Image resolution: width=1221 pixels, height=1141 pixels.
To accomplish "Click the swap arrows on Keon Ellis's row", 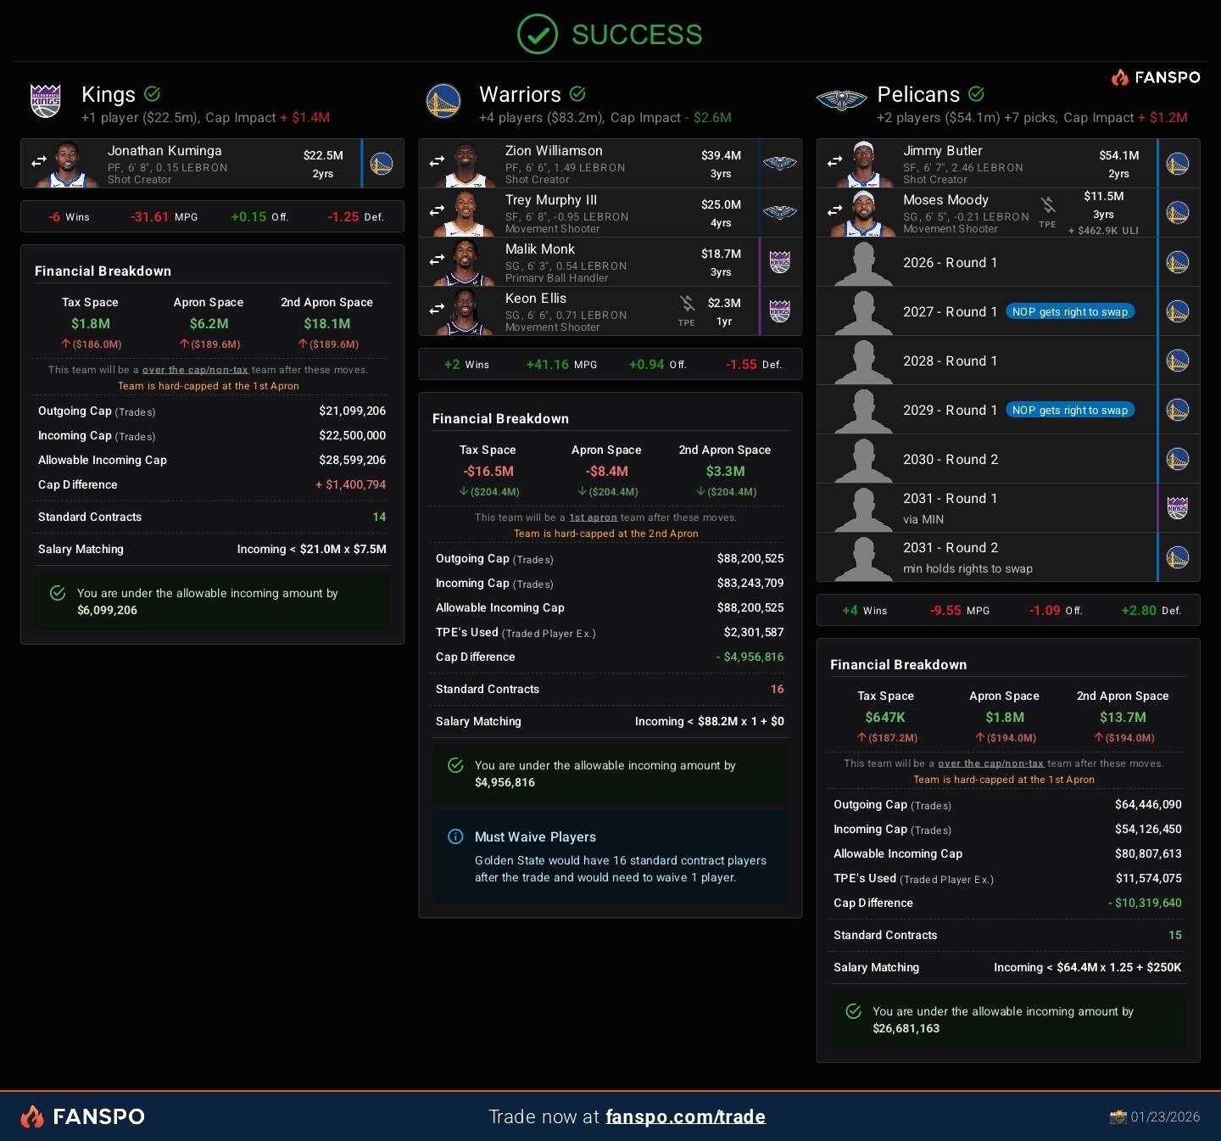I will click(x=437, y=309).
